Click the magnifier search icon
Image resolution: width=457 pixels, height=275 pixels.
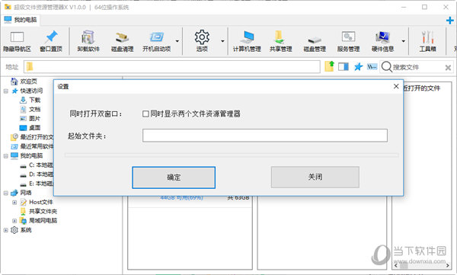386,67
